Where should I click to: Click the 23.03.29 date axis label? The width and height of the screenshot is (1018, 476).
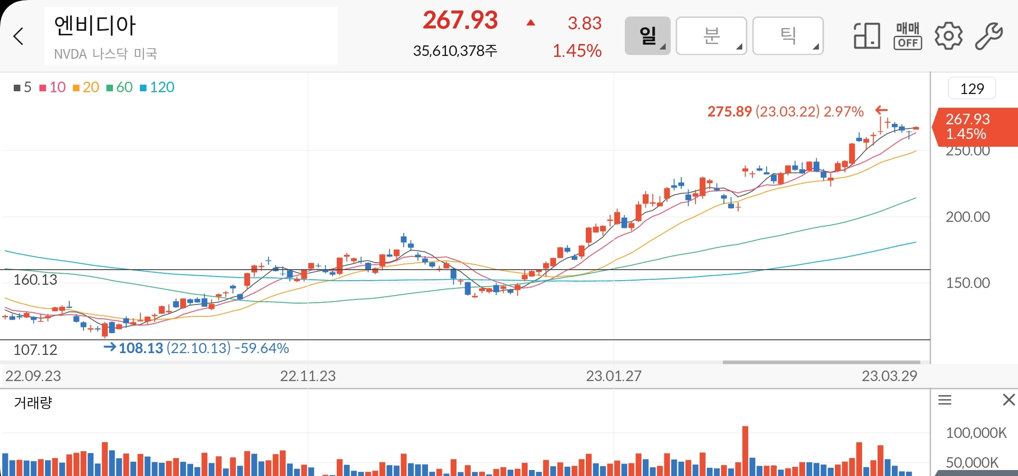889,376
